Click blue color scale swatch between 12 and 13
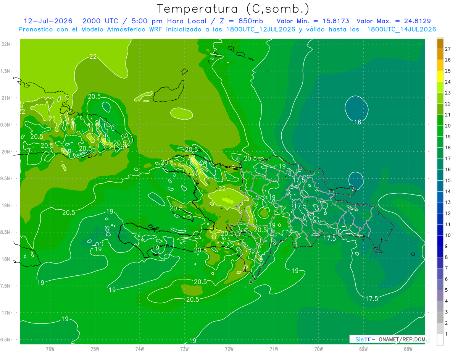 [440, 208]
